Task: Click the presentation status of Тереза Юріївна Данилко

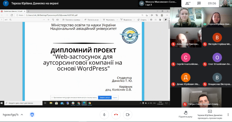Action: pos(210,115)
